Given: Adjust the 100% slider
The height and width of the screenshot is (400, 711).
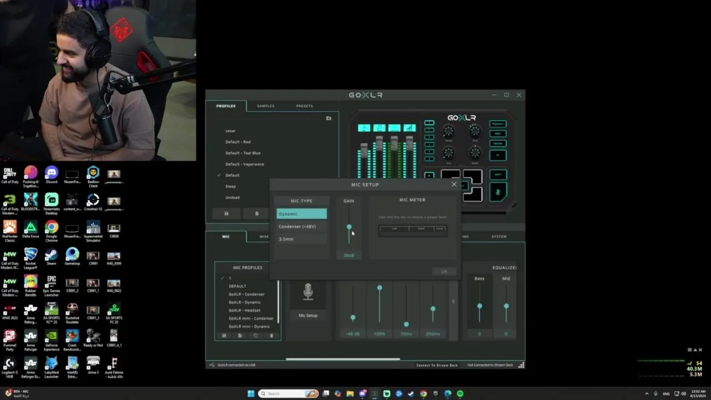Looking at the screenshot, I should (x=379, y=288).
